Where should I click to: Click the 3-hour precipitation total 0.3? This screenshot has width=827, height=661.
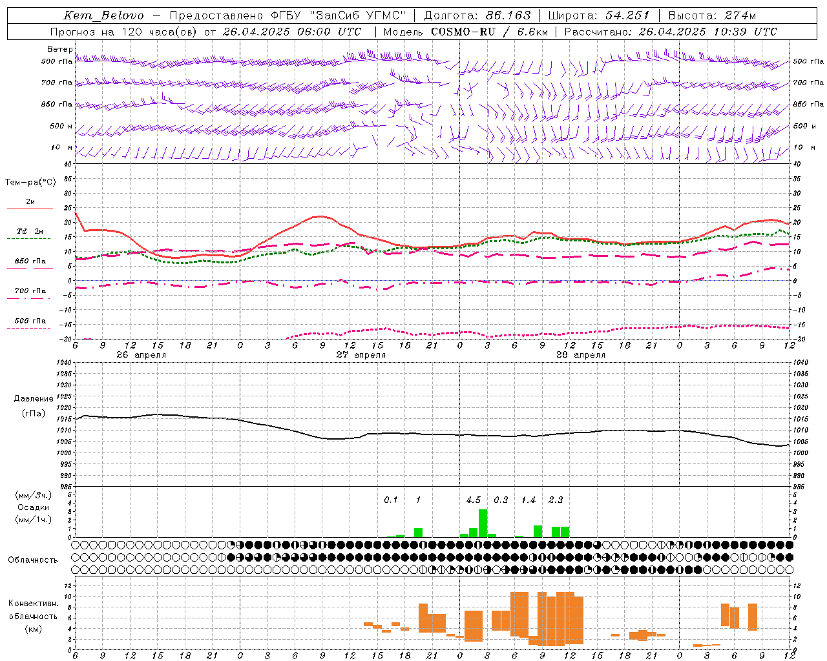pyautogui.click(x=501, y=500)
